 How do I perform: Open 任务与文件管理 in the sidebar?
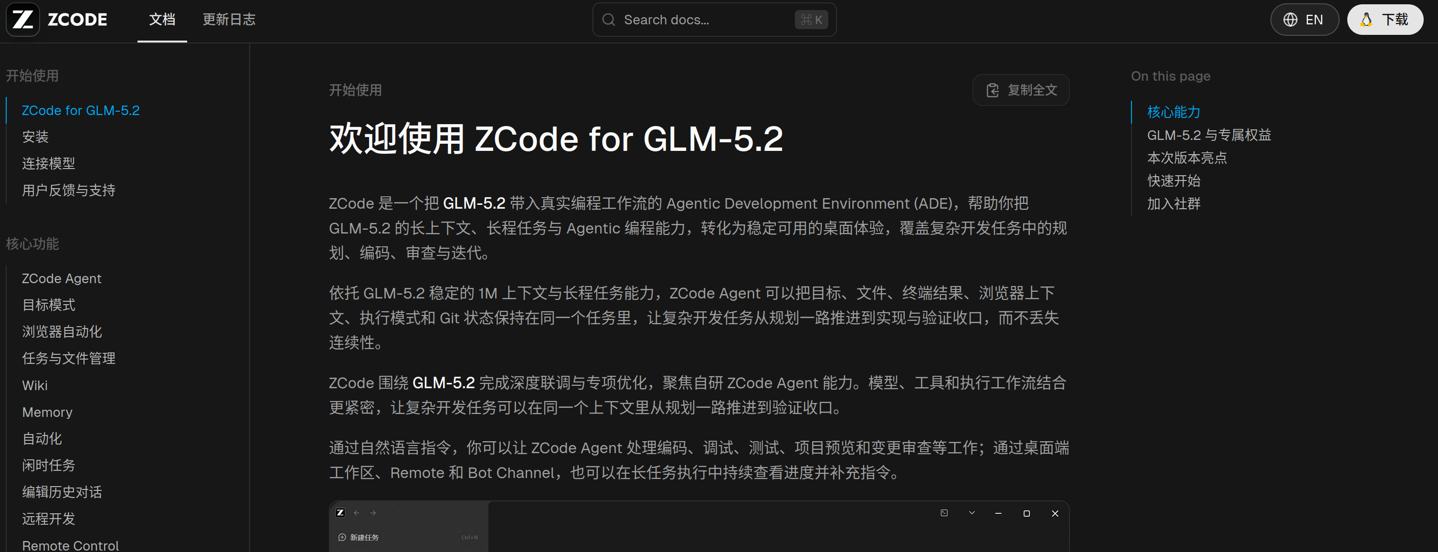[69, 358]
